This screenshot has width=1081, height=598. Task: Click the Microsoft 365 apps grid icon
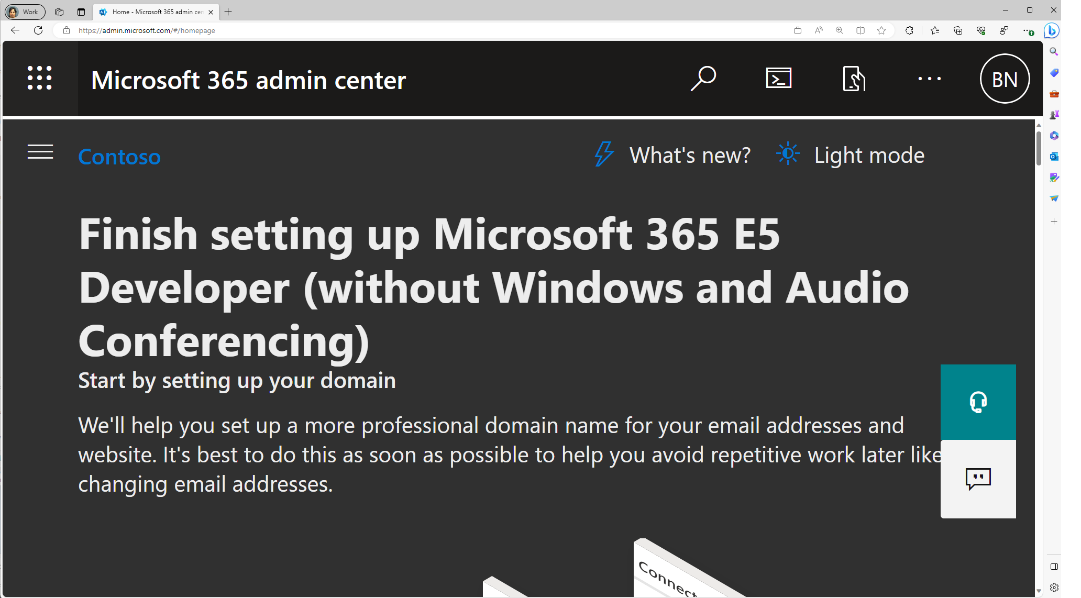(x=38, y=77)
